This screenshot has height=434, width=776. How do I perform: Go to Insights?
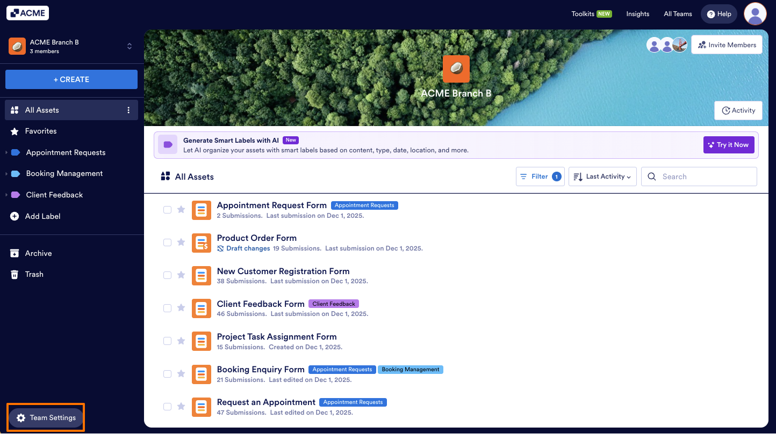[x=638, y=14]
